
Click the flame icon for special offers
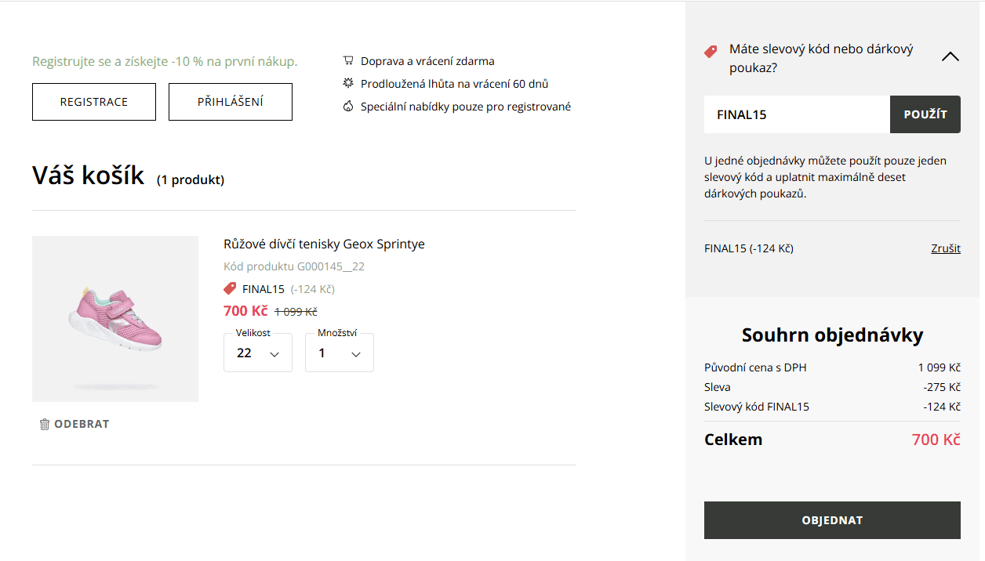tap(348, 107)
